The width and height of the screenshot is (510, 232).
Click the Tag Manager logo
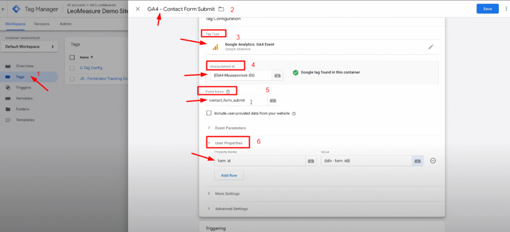16,9
